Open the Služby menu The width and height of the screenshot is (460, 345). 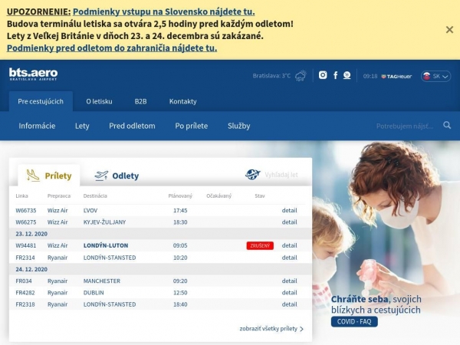(238, 126)
